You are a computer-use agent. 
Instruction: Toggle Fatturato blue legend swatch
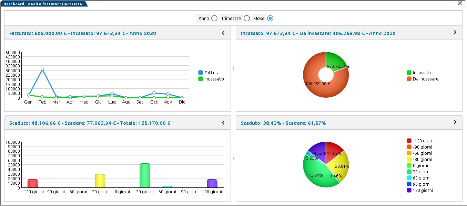coord(201,73)
